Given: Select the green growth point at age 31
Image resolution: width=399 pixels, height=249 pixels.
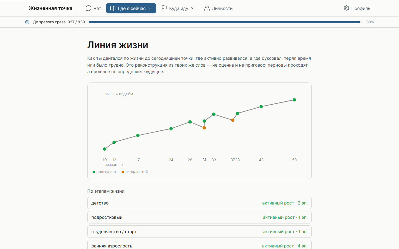Looking at the screenshot, I should 204,121.
